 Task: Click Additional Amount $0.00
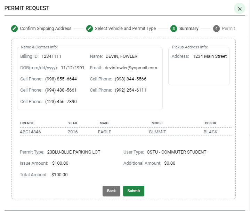(x=170, y=163)
